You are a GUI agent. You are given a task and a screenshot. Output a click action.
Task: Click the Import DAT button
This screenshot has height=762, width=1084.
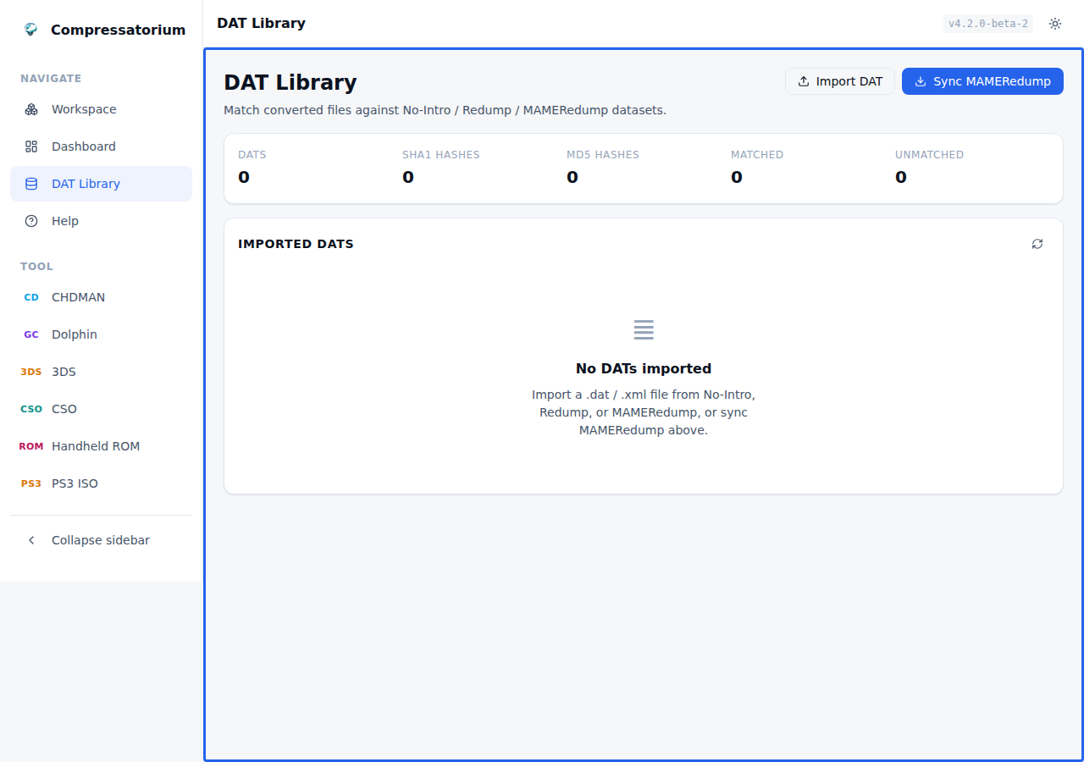840,81
